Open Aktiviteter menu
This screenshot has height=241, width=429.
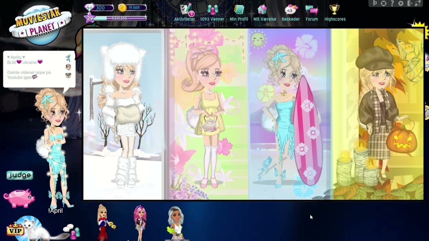point(185,13)
